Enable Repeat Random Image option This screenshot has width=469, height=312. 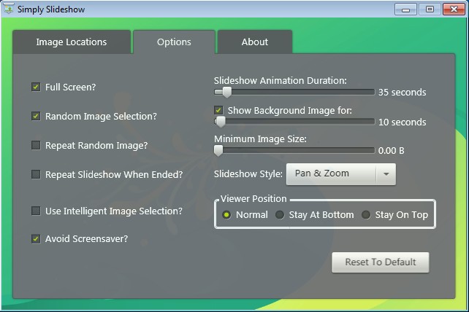(36, 145)
